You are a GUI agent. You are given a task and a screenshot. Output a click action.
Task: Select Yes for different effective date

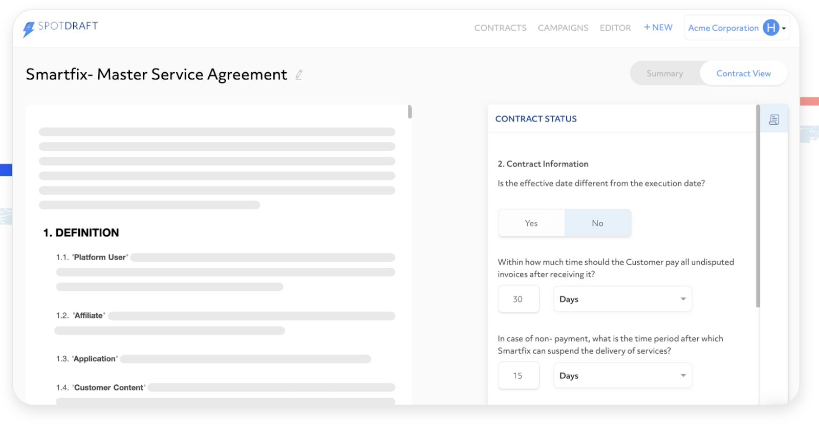point(531,223)
